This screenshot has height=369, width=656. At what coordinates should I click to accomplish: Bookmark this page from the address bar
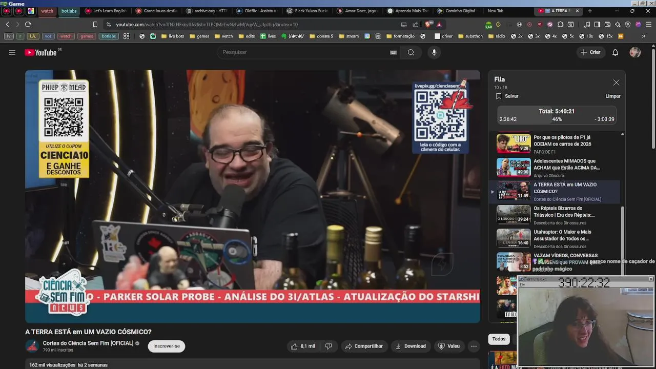tap(95, 24)
